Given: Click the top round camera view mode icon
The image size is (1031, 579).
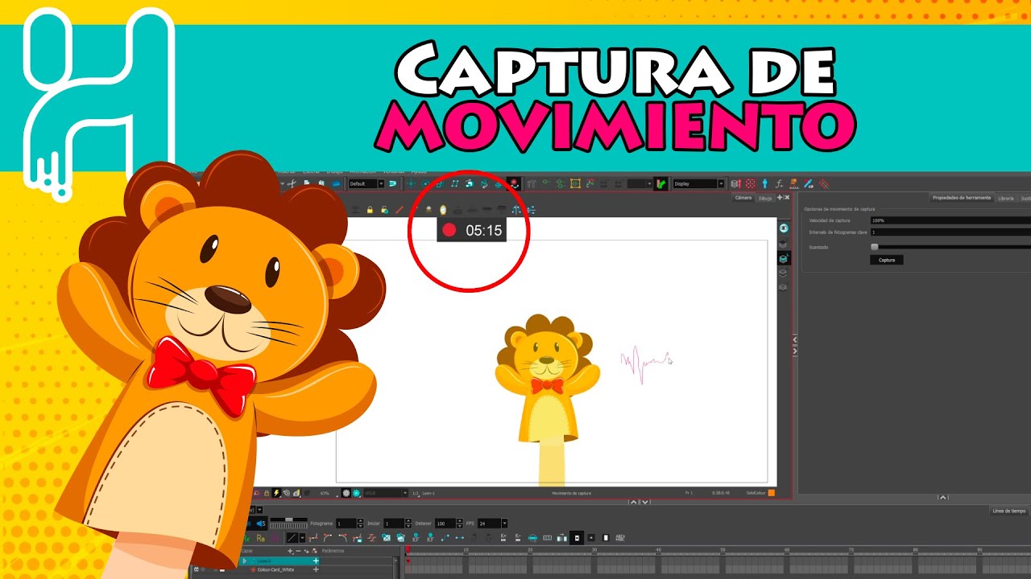Looking at the screenshot, I should pyautogui.click(x=783, y=228).
